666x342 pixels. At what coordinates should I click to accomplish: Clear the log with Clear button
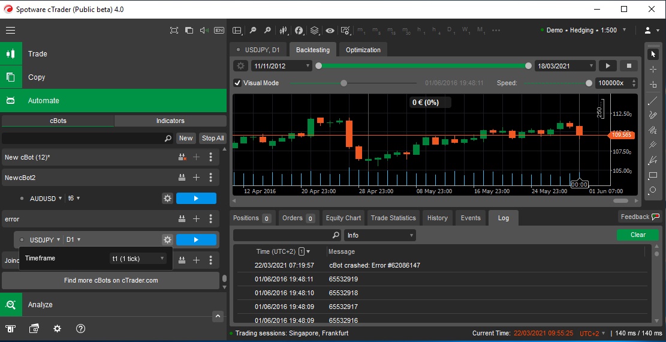[x=638, y=235]
